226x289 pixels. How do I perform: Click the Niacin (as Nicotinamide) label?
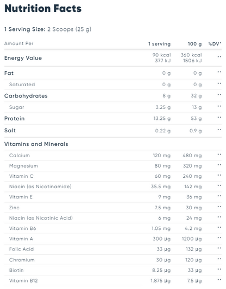click(x=40, y=187)
